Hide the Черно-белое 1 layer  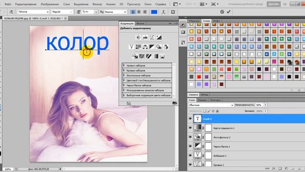[x=190, y=146]
